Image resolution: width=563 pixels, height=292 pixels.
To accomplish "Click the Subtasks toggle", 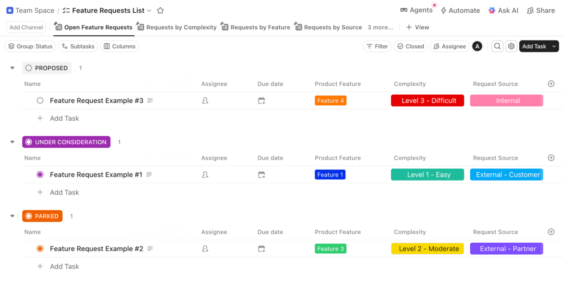I will 78,46.
